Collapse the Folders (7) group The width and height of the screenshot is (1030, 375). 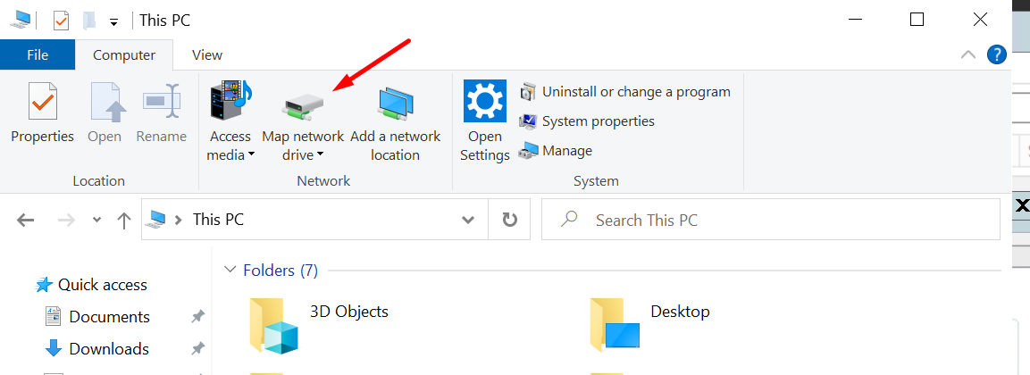[x=230, y=270]
